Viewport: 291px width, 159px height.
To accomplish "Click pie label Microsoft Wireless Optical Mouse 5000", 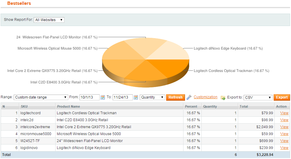I will click(57, 48).
